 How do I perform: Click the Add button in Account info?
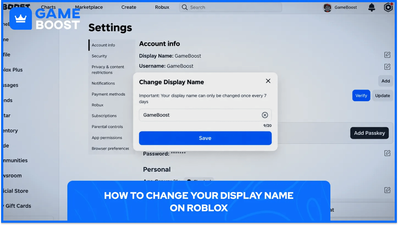(x=385, y=81)
